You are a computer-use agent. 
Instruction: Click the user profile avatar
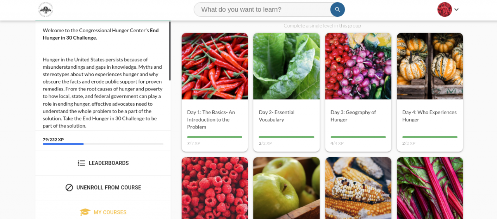444,10
